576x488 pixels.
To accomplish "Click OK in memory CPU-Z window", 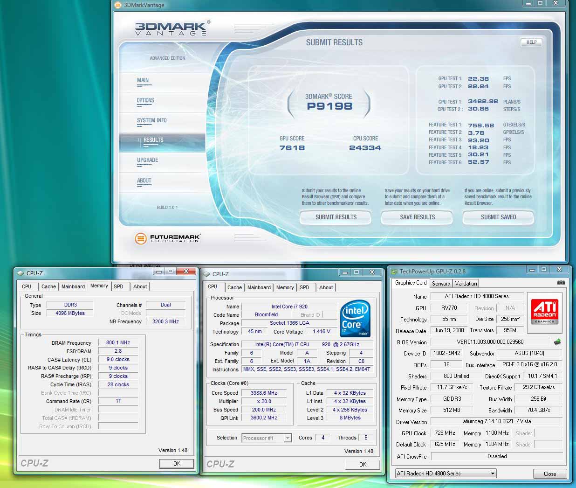I will [177, 464].
